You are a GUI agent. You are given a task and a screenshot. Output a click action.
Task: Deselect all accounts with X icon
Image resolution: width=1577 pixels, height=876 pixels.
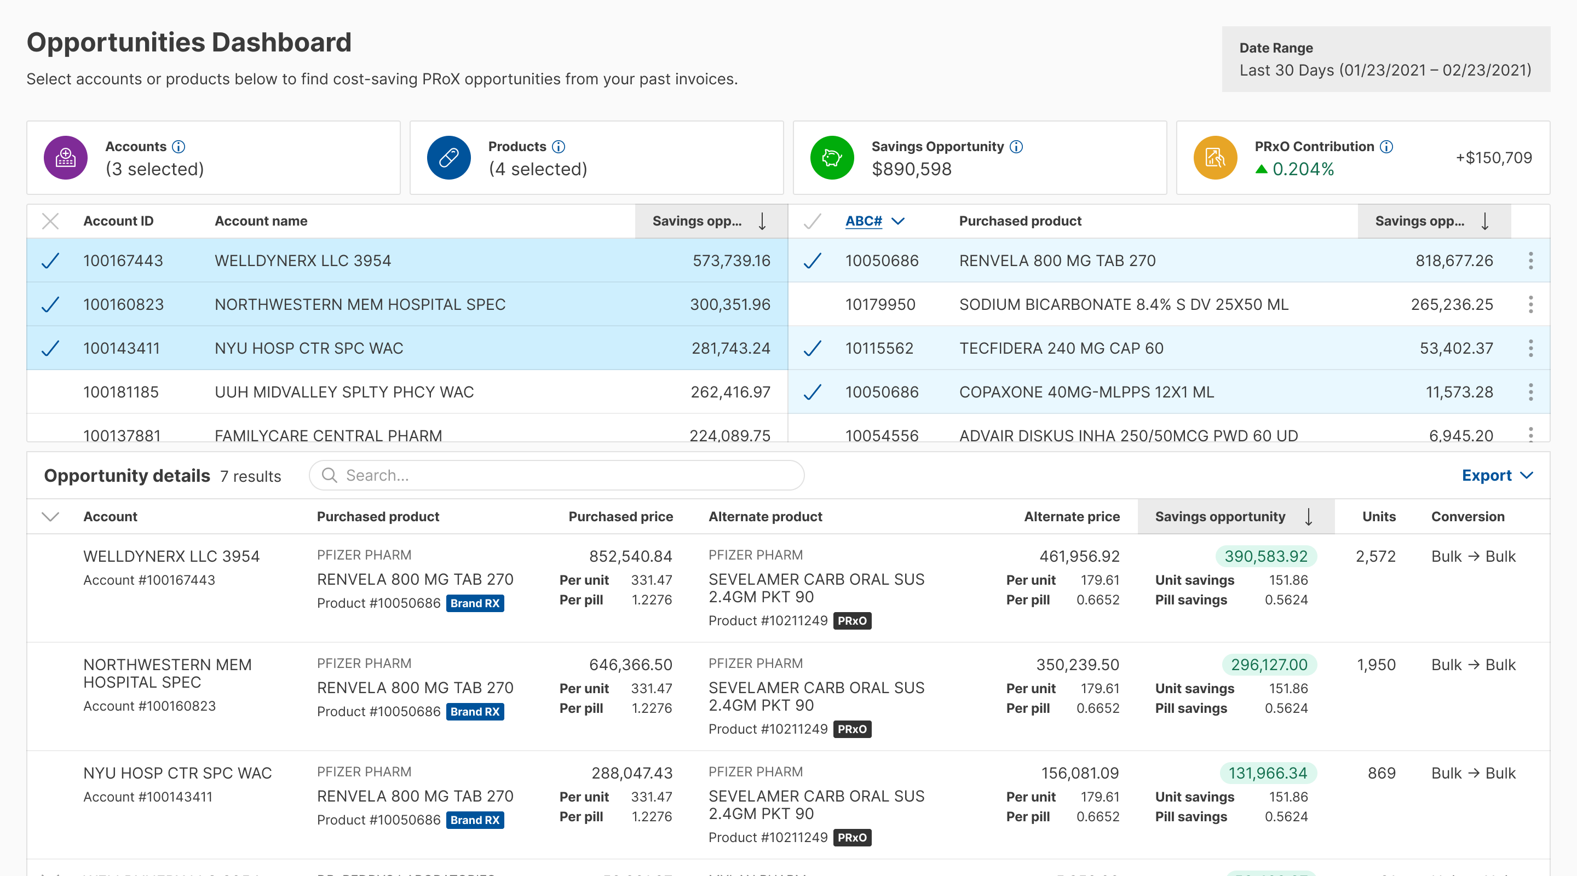pos(50,221)
